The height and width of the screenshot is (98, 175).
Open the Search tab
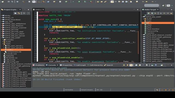click(108, 65)
